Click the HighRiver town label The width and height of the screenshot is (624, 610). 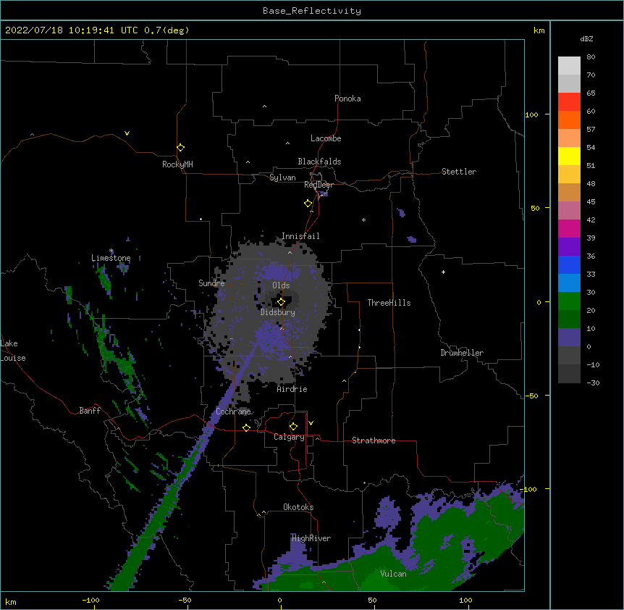point(311,538)
